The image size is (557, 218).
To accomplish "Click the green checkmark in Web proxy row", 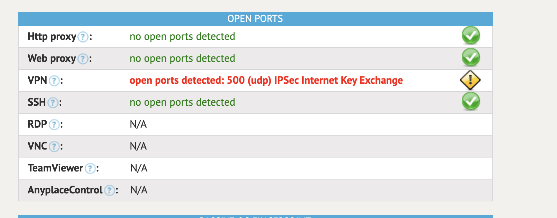I will click(x=471, y=57).
